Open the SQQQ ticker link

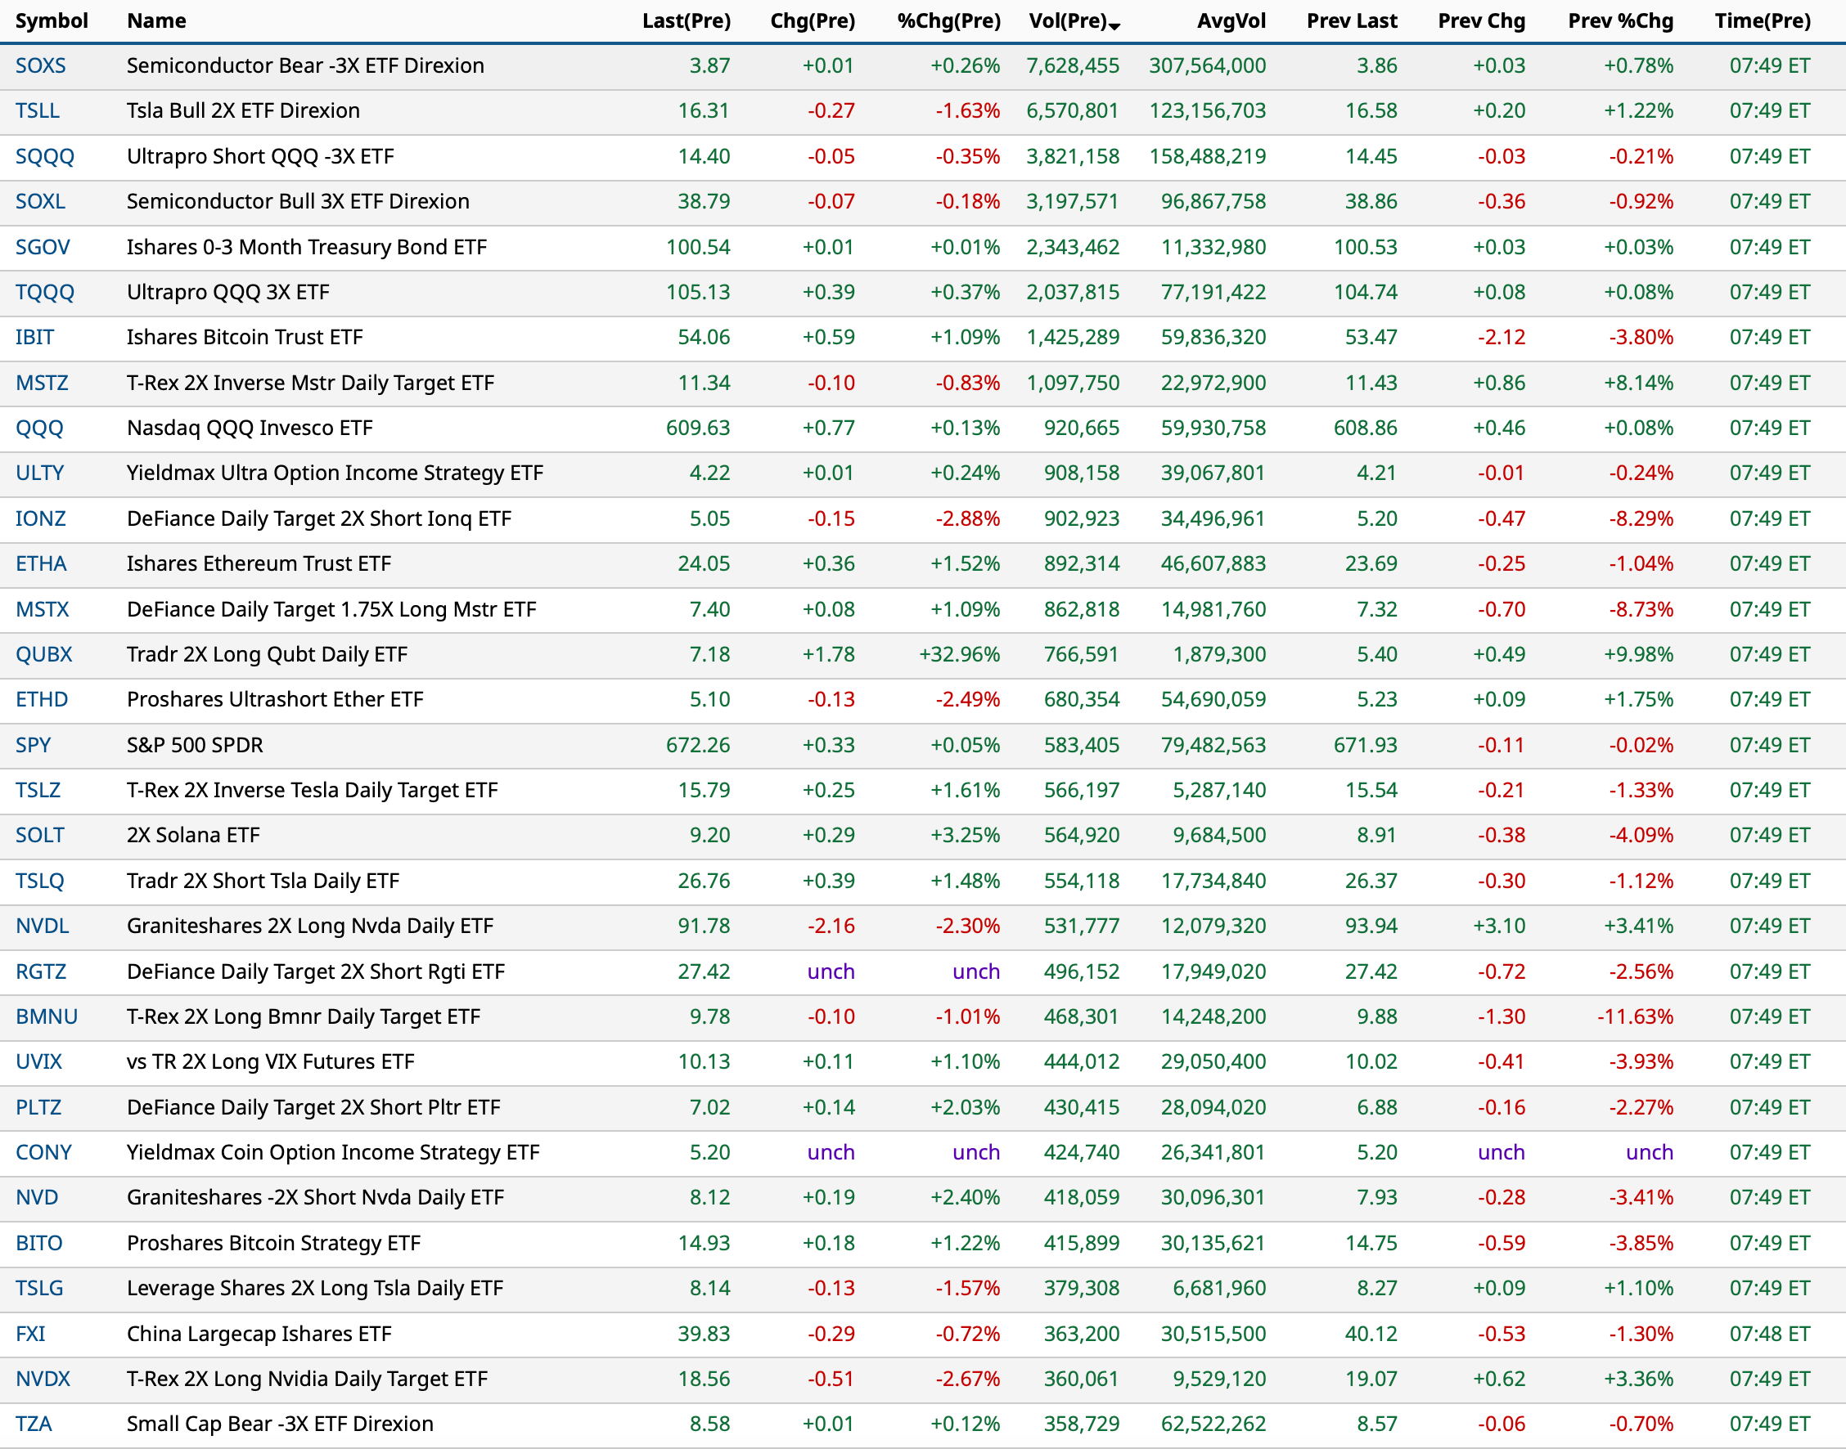point(45,157)
